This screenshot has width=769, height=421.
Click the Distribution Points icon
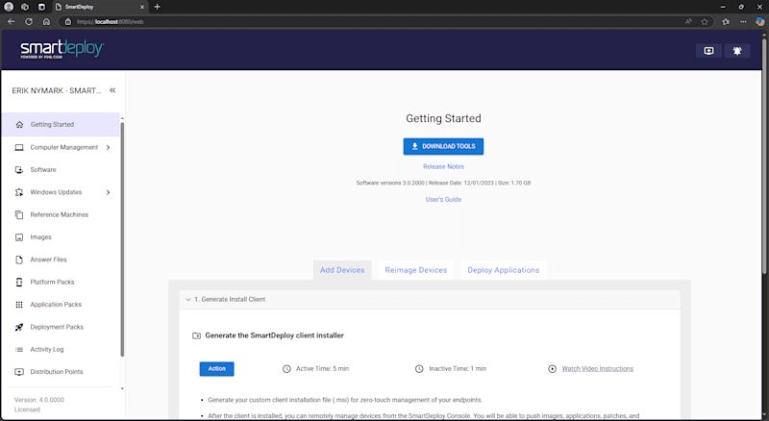click(x=19, y=372)
